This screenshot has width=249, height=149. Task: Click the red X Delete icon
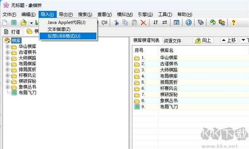144,23
